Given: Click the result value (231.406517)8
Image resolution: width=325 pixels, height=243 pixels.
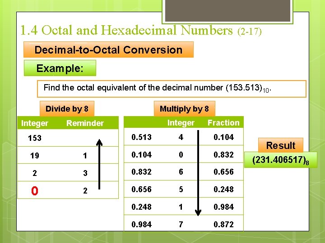Looking at the screenshot, I should [281, 160].
